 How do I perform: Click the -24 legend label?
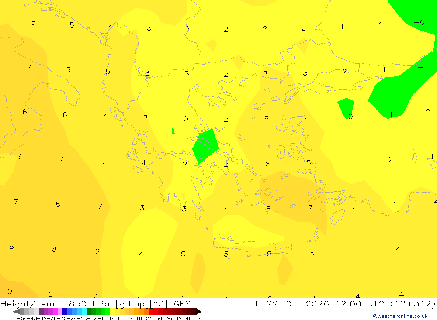click(72, 318)
